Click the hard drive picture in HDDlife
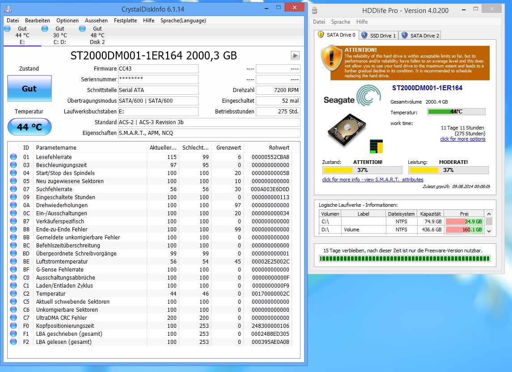 (347, 130)
